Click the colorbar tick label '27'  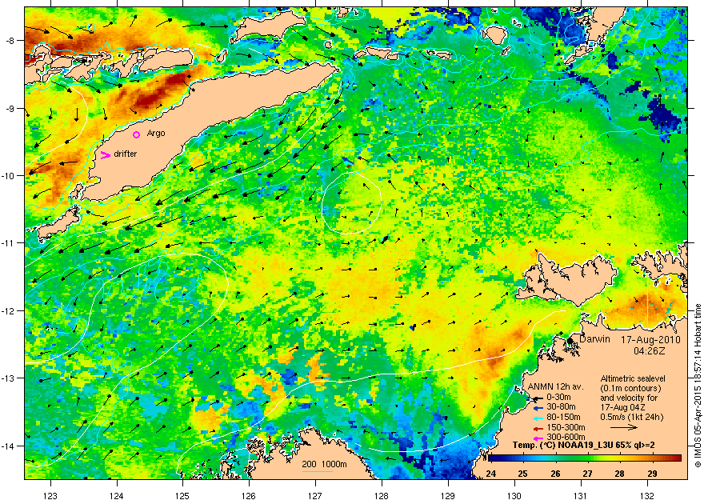tap(588, 474)
